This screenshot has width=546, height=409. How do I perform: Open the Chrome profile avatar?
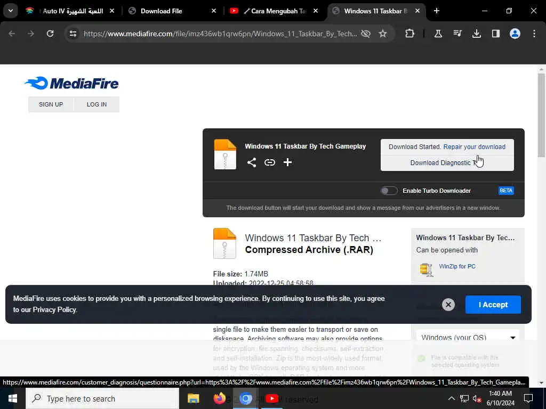(x=515, y=34)
